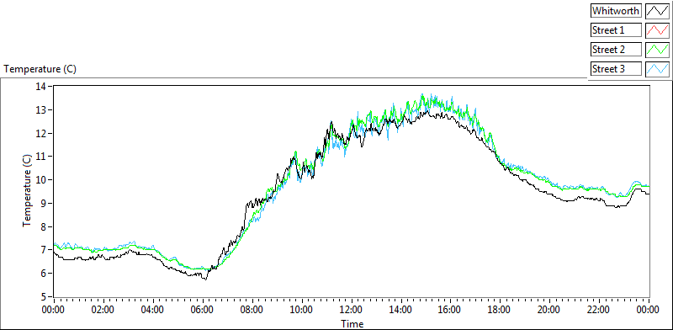The image size is (673, 330).
Task: Click the Temperature (C) graph caption
Action: click(40, 69)
